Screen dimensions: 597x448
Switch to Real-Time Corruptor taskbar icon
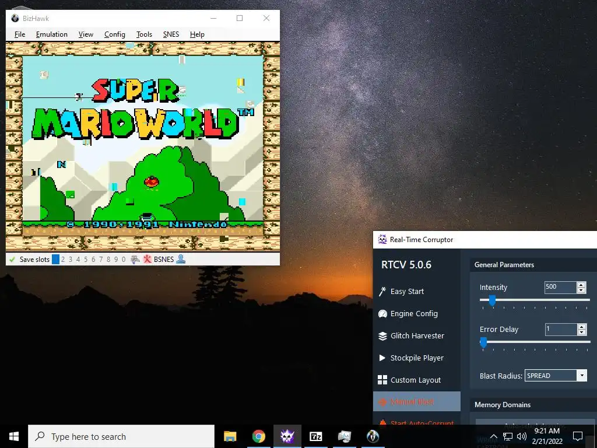pos(287,436)
